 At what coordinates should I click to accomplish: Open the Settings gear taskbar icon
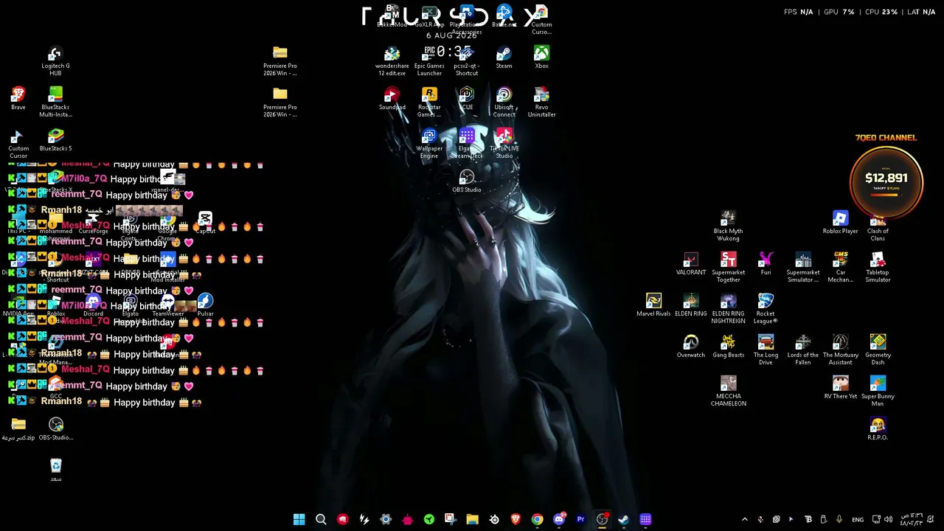386,519
